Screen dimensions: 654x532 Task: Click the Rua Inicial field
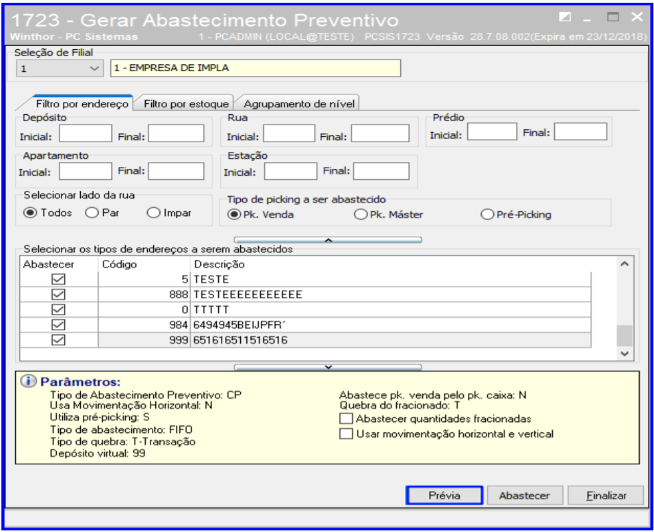tap(289, 134)
